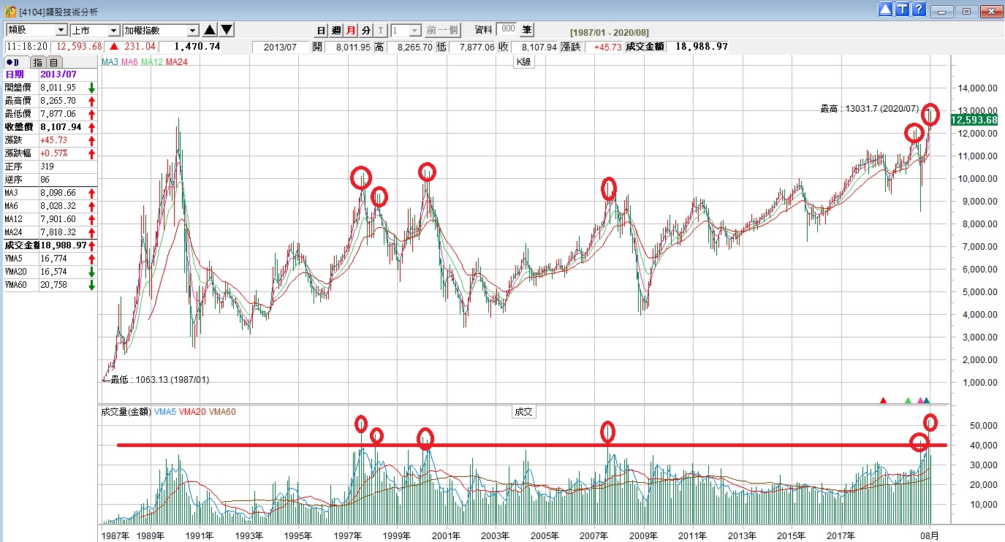Click the grayed-out T button beside 分

[381, 30]
